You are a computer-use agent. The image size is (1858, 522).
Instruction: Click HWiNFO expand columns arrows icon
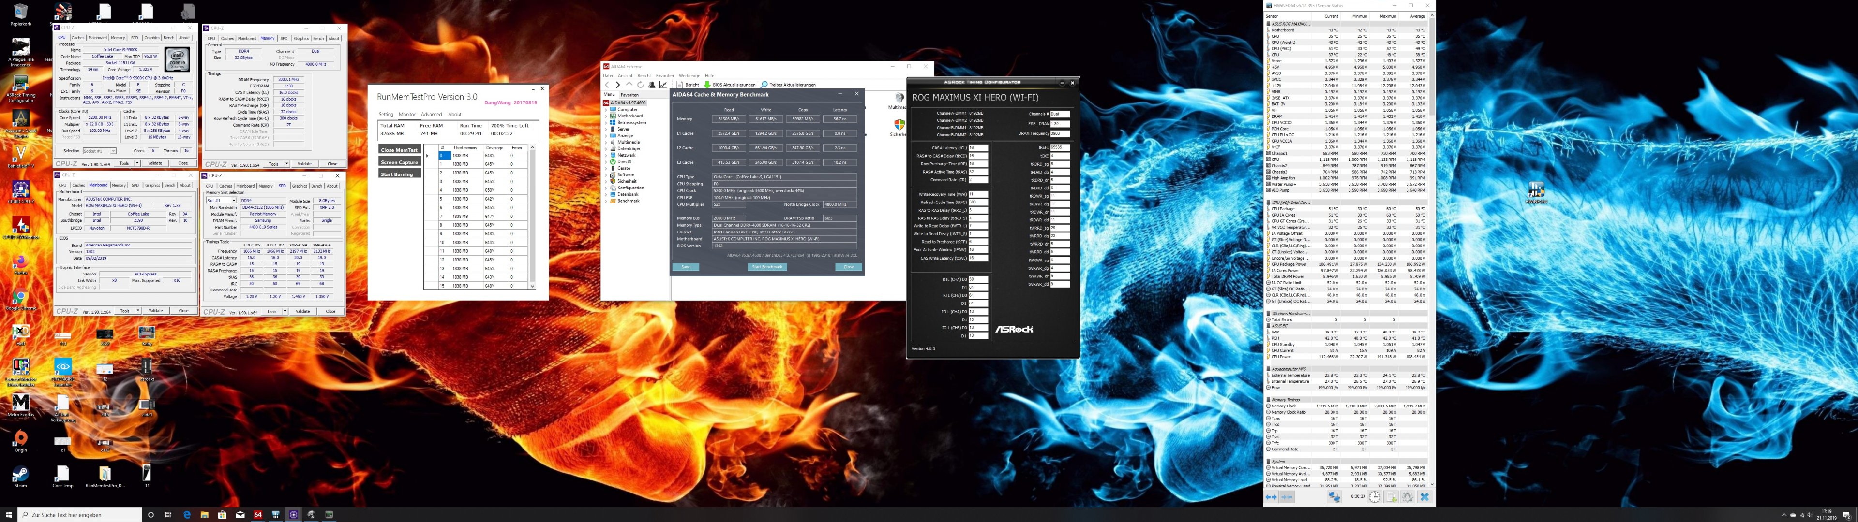point(1272,497)
